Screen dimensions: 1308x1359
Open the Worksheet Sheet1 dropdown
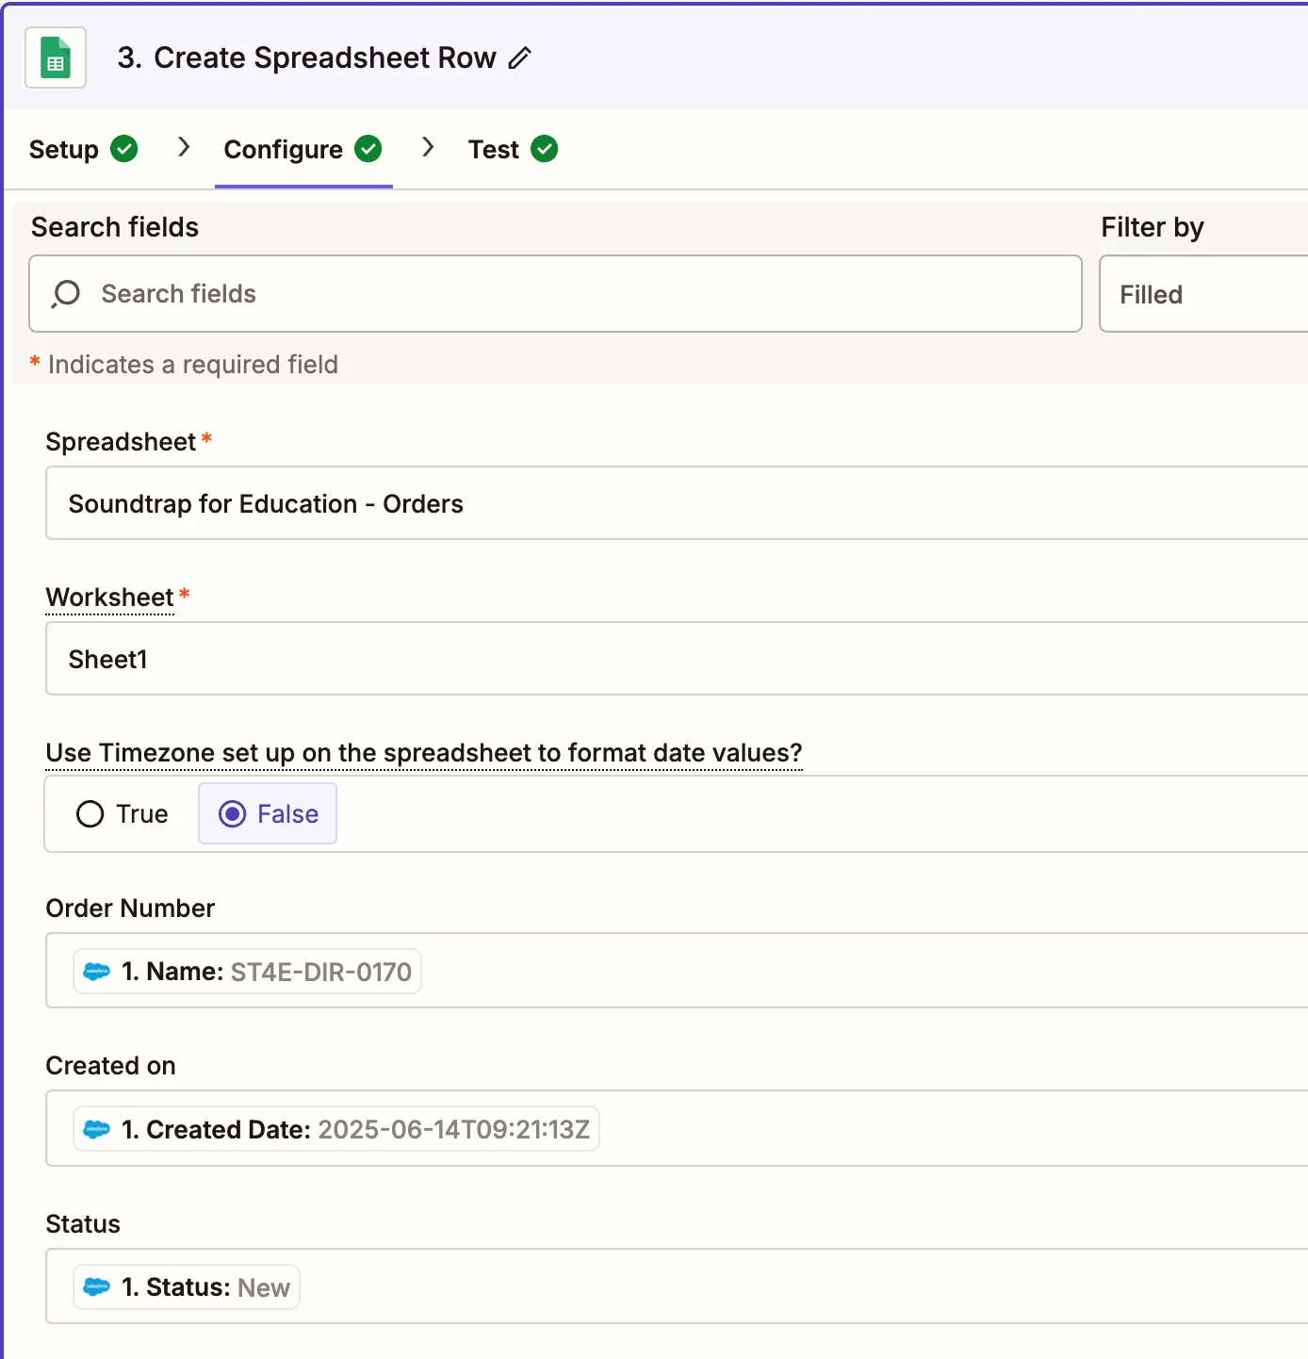(677, 659)
